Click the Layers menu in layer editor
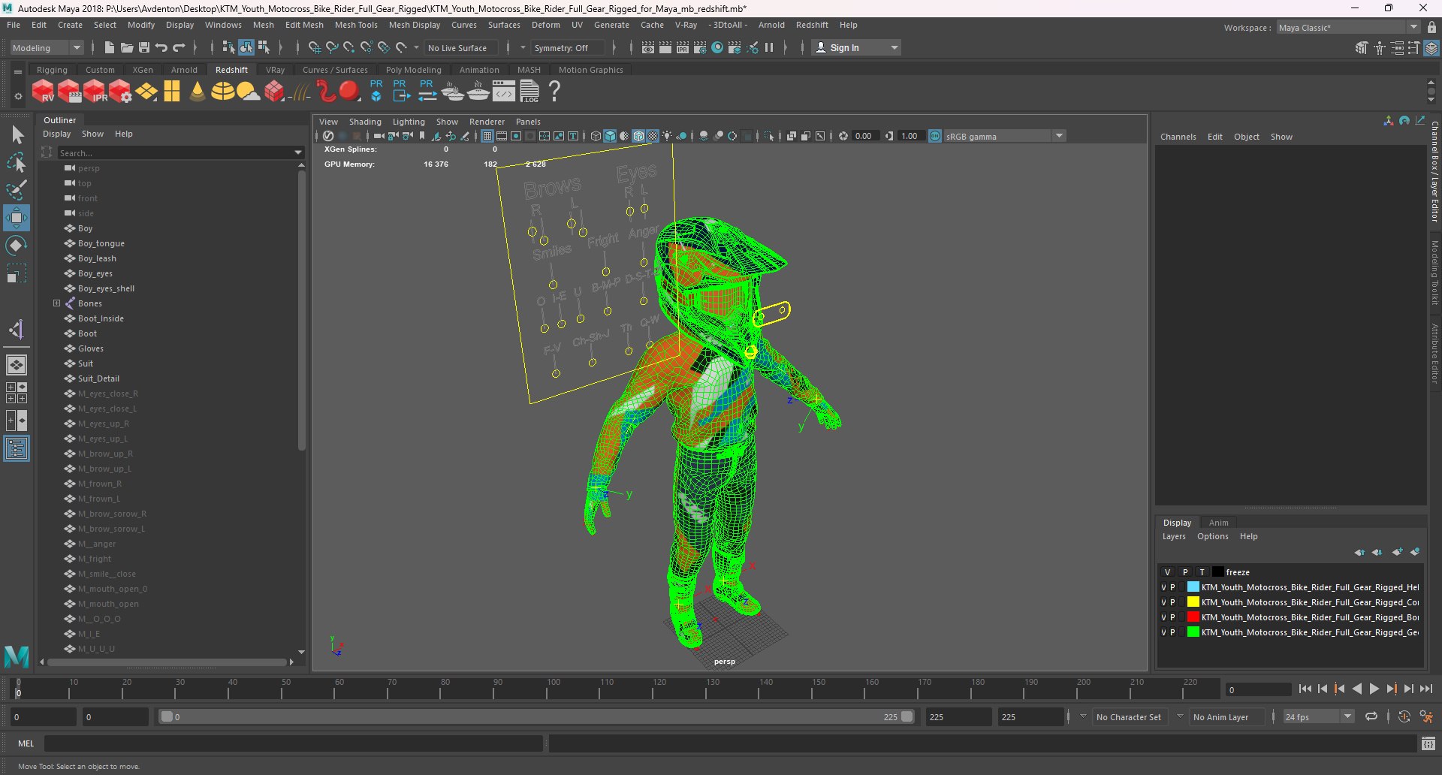 click(x=1174, y=536)
